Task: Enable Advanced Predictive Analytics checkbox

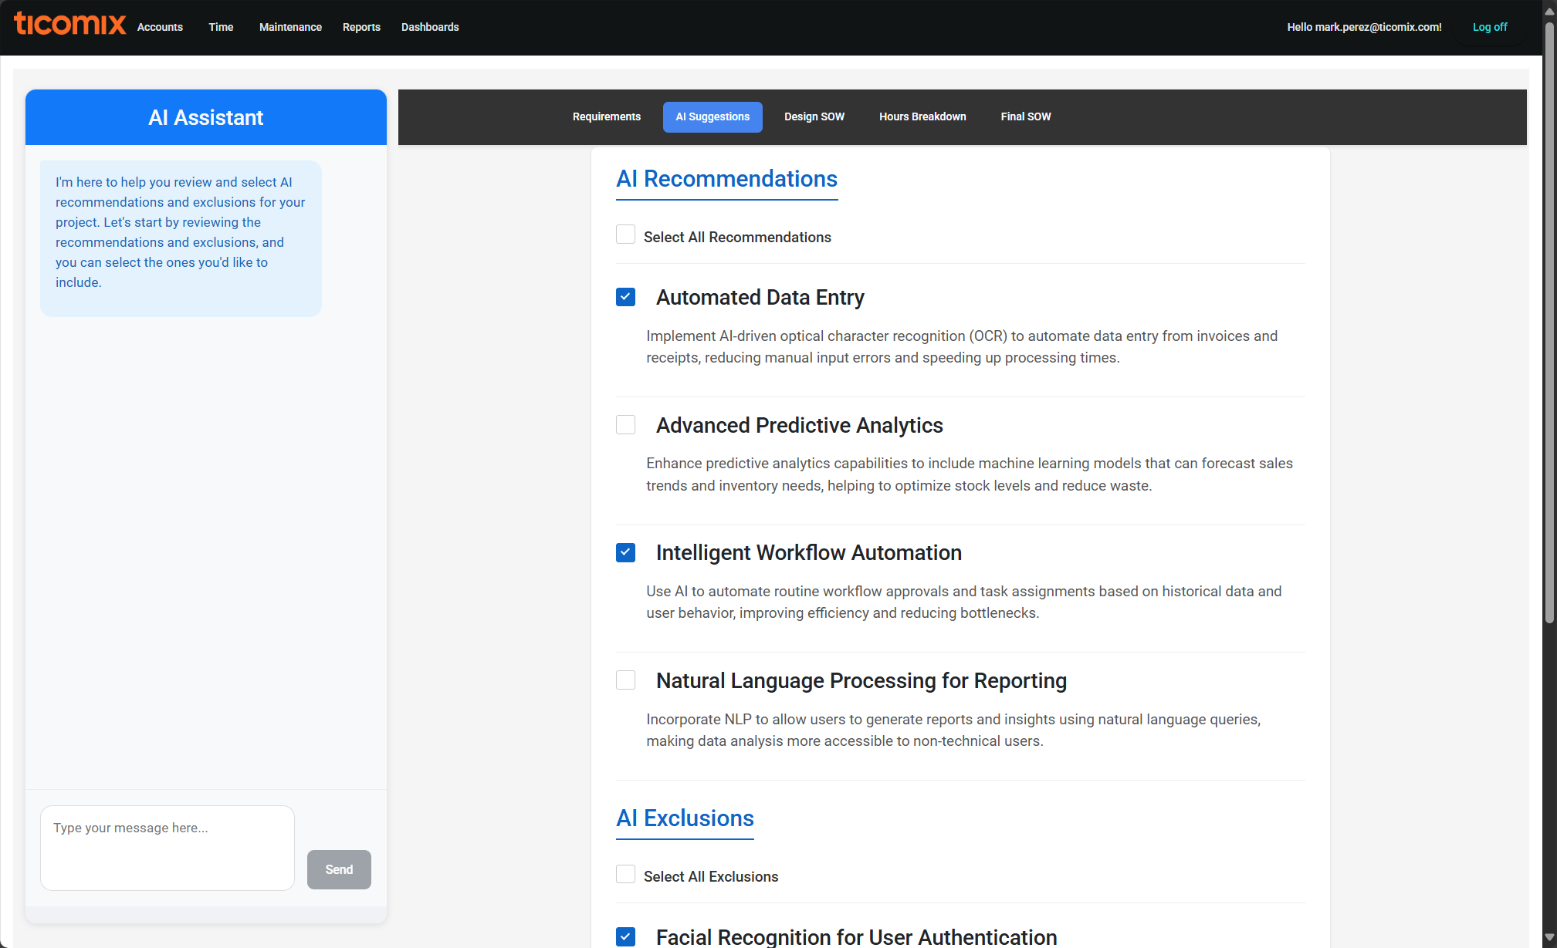Action: (x=625, y=425)
